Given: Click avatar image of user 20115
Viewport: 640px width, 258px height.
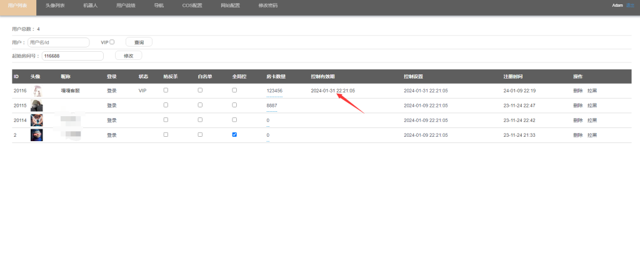Looking at the screenshot, I should tap(37, 106).
